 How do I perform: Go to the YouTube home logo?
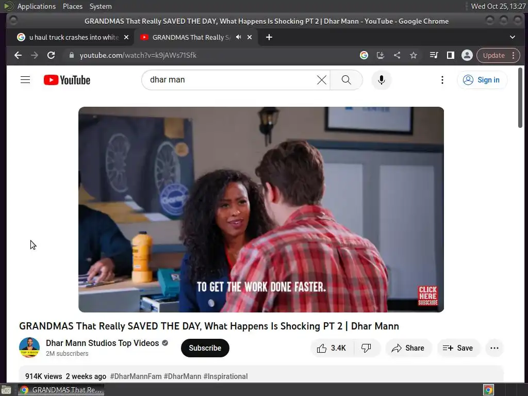67,80
